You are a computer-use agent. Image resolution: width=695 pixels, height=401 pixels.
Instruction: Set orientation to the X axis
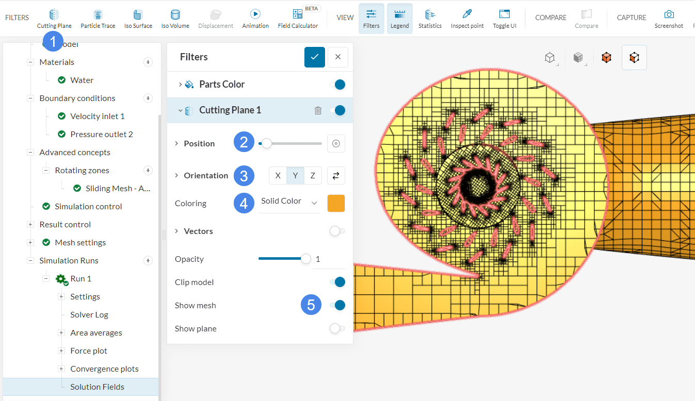278,176
